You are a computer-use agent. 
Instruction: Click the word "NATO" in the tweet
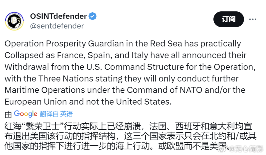pos(191,90)
